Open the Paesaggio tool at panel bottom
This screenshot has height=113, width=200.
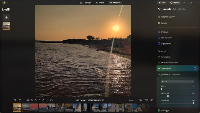164,111
